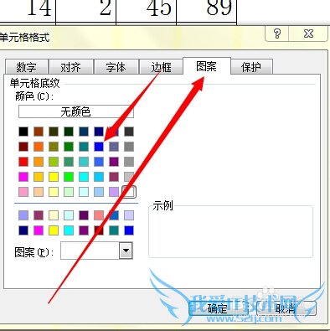330x331 pixels.
Task: Select the sea green swatch in the third row
Action: point(69,162)
